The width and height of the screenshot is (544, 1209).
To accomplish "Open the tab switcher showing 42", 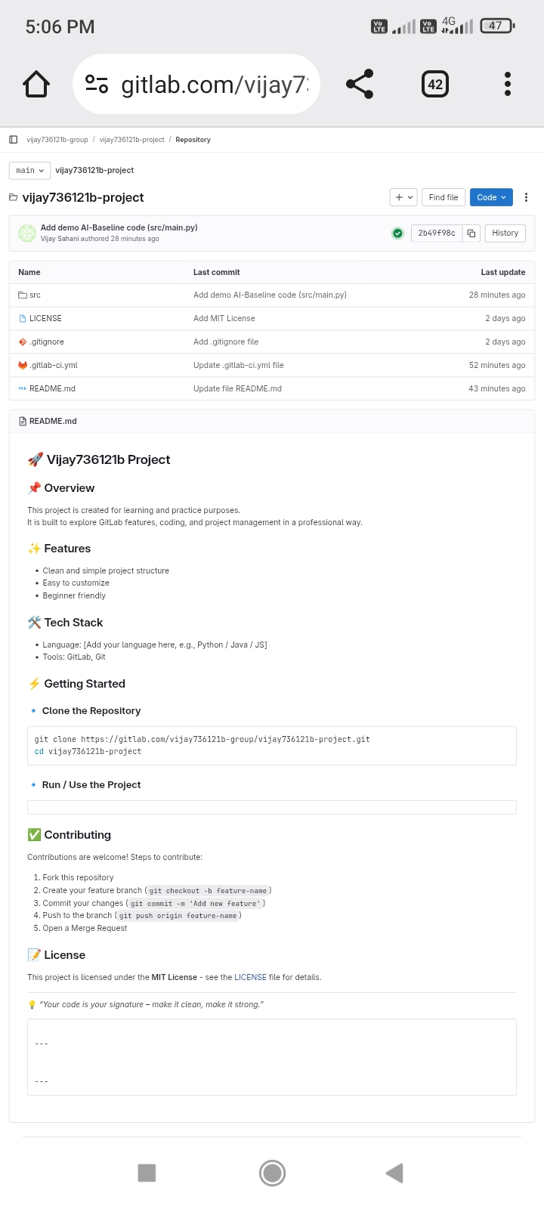I will tap(434, 84).
